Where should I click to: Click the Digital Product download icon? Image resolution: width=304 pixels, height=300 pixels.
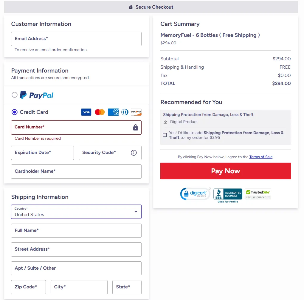point(165,122)
